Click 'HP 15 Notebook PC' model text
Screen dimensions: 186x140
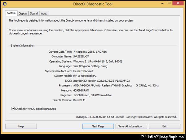pos(85,76)
